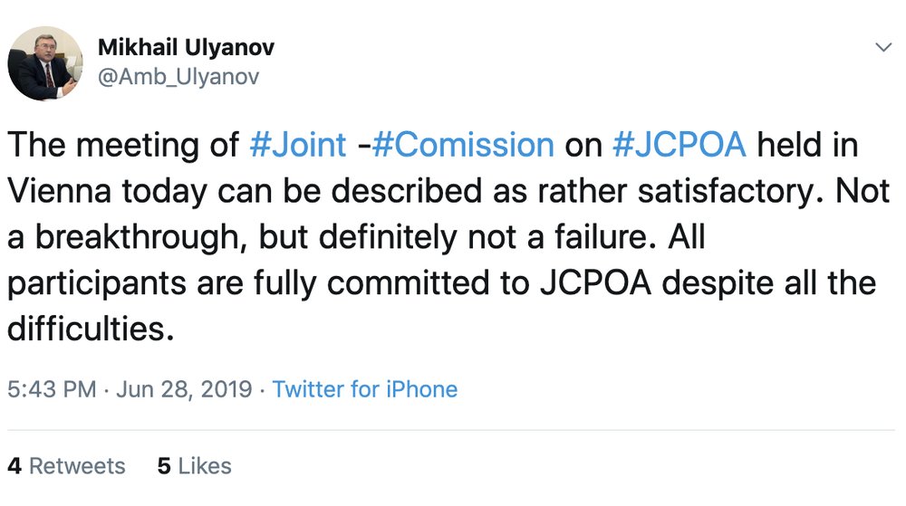The height and width of the screenshot is (506, 906).
Task: Expand the tweet options chevron menu
Action: tap(882, 47)
